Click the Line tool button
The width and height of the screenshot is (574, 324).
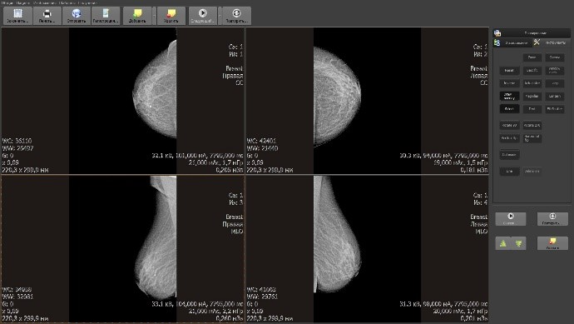coord(509,172)
